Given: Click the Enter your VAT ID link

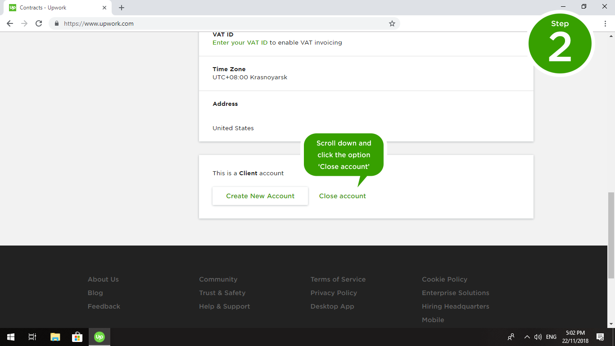Looking at the screenshot, I should click(240, 42).
